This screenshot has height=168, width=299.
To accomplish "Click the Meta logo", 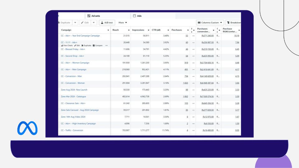I will tap(27, 128).
